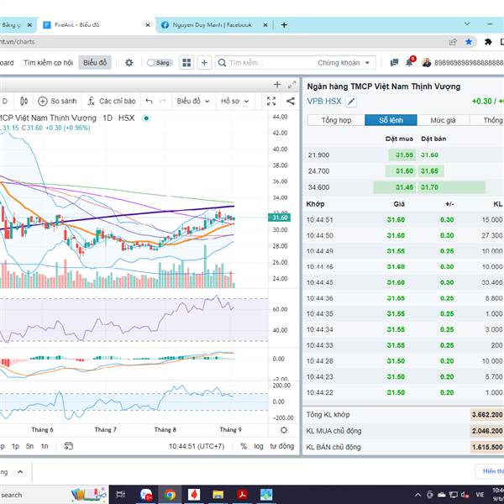The image size is (504, 504).
Task: Bookmark this page with star icon
Action: click(x=469, y=42)
